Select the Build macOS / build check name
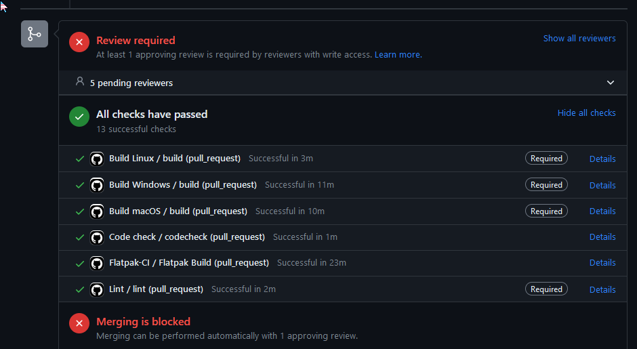 178,211
